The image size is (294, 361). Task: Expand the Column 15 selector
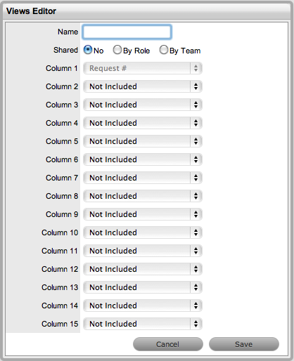tap(143, 324)
